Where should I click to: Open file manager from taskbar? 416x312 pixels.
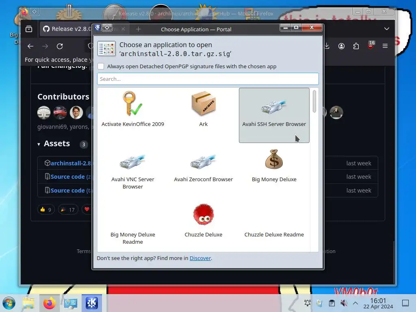click(28, 303)
